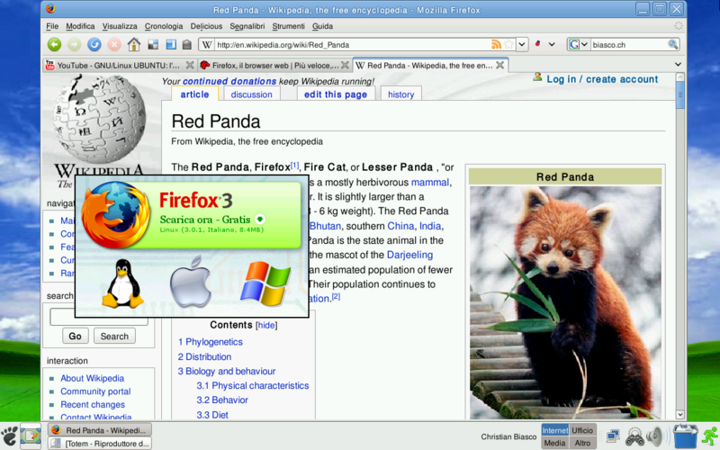Click the Delicious bookmarks checkered icon
The width and height of the screenshot is (720, 450).
[153, 44]
